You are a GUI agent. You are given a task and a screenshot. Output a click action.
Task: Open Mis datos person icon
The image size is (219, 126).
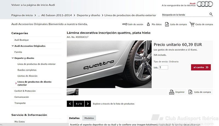tap(148, 24)
